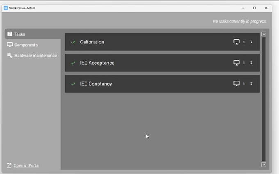
Task: Click the scroll down arrow of task list
Action: pyautogui.click(x=264, y=164)
